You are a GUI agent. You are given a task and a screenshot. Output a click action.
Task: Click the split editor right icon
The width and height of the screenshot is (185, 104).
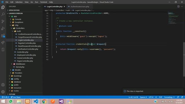pos(178,6)
